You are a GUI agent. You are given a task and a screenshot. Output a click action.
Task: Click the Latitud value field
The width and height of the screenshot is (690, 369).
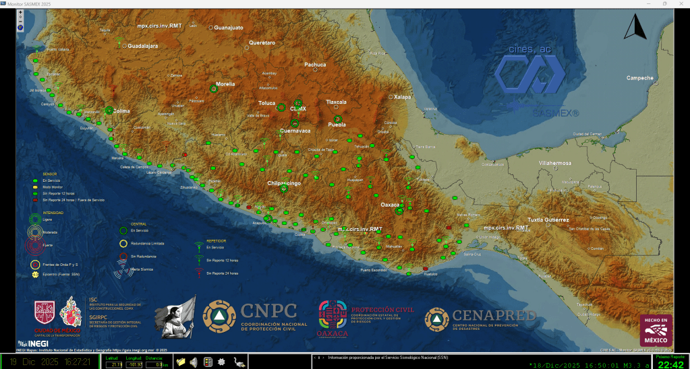(113, 364)
